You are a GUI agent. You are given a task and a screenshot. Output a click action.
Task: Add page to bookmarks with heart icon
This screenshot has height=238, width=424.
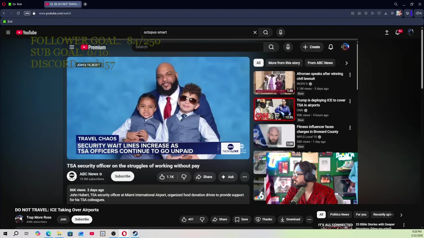[379, 13]
